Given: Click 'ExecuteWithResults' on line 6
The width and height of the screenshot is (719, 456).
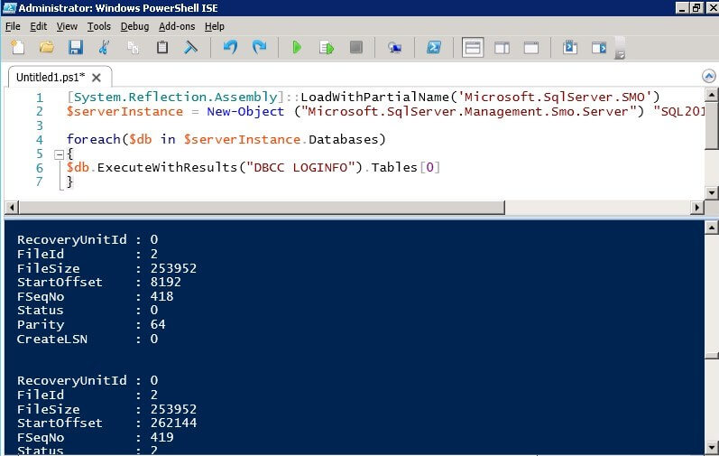Looking at the screenshot, I should point(167,167).
